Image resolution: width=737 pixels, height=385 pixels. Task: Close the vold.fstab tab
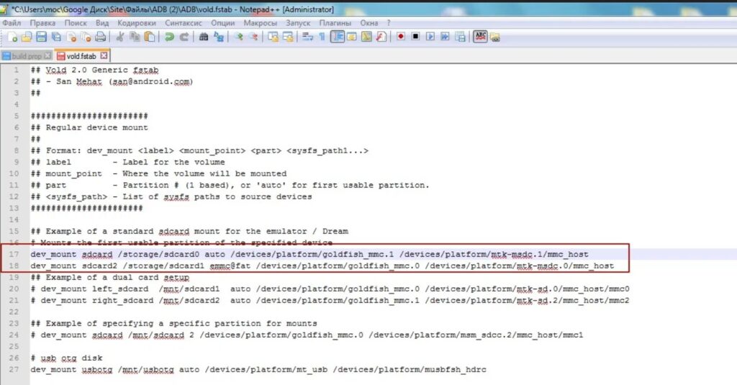click(x=104, y=55)
